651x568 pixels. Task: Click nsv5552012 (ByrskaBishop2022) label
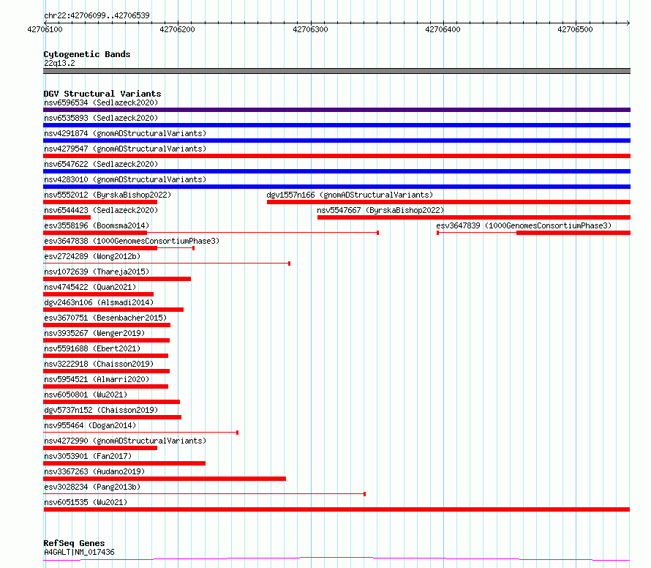[x=108, y=195]
